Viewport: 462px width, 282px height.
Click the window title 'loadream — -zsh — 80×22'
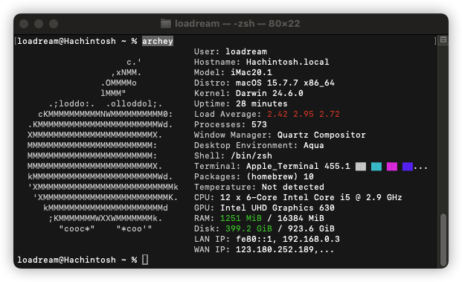pos(237,24)
